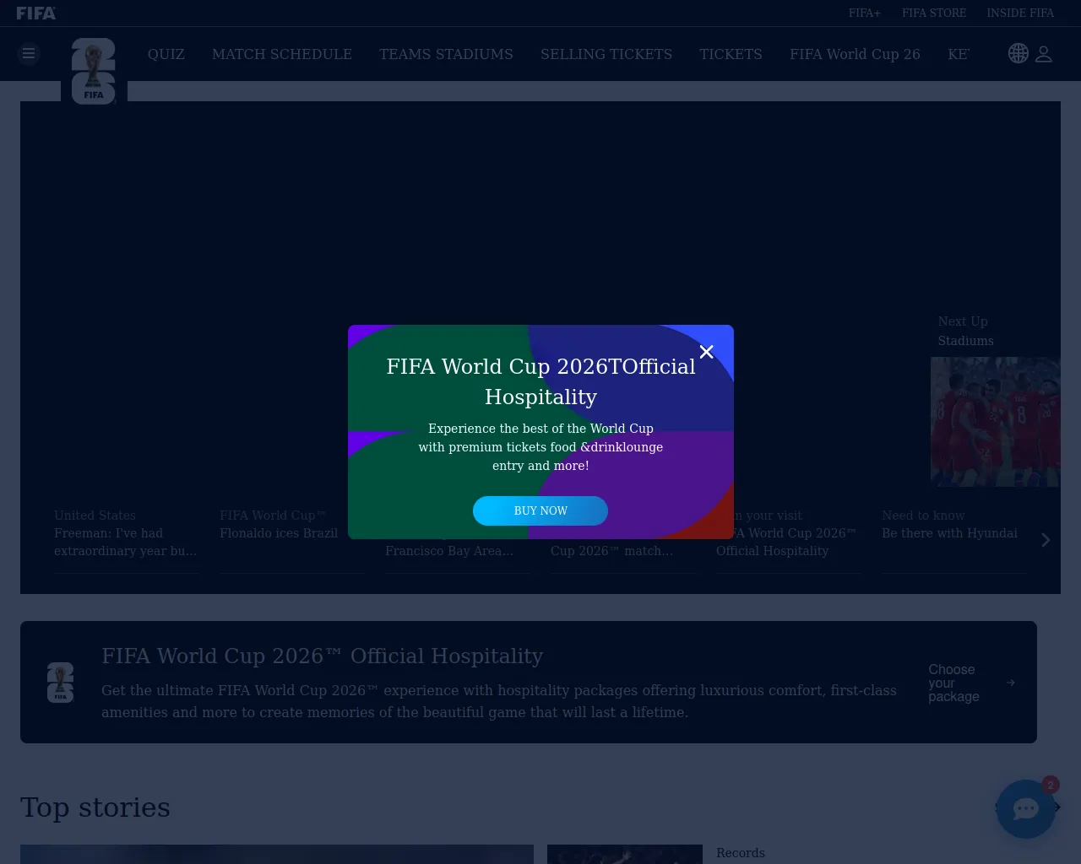Click the Next Up Stadiums thumbnail image
The image size is (1081, 864).
995,422
